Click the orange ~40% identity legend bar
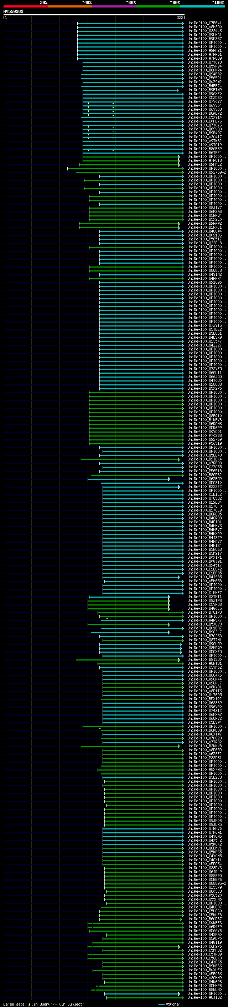 point(70,6)
